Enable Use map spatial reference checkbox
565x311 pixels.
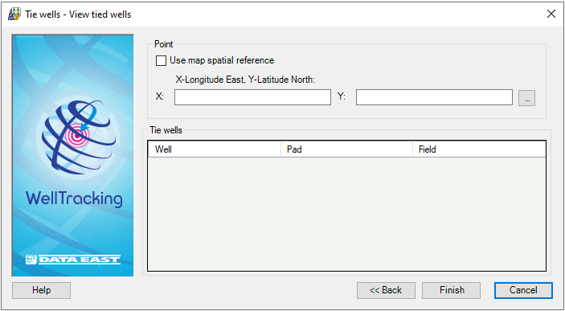[161, 60]
